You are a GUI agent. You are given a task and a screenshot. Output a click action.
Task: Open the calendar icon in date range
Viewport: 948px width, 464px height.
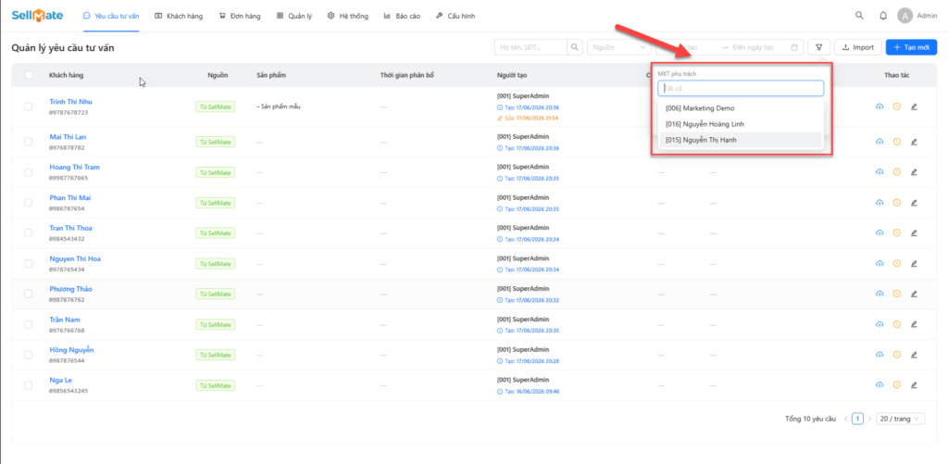pos(794,47)
